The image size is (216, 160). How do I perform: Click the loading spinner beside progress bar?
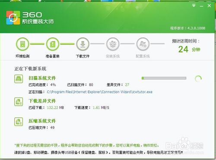(x=198, y=78)
